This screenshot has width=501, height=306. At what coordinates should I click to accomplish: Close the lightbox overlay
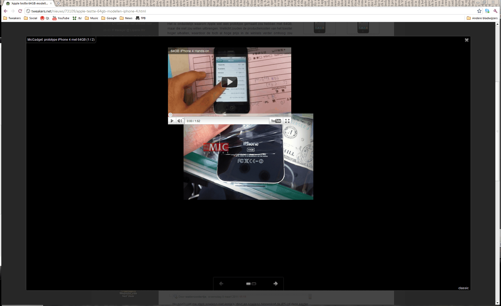click(x=466, y=40)
